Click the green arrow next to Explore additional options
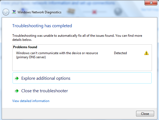The image size is (159, 120). (17, 78)
